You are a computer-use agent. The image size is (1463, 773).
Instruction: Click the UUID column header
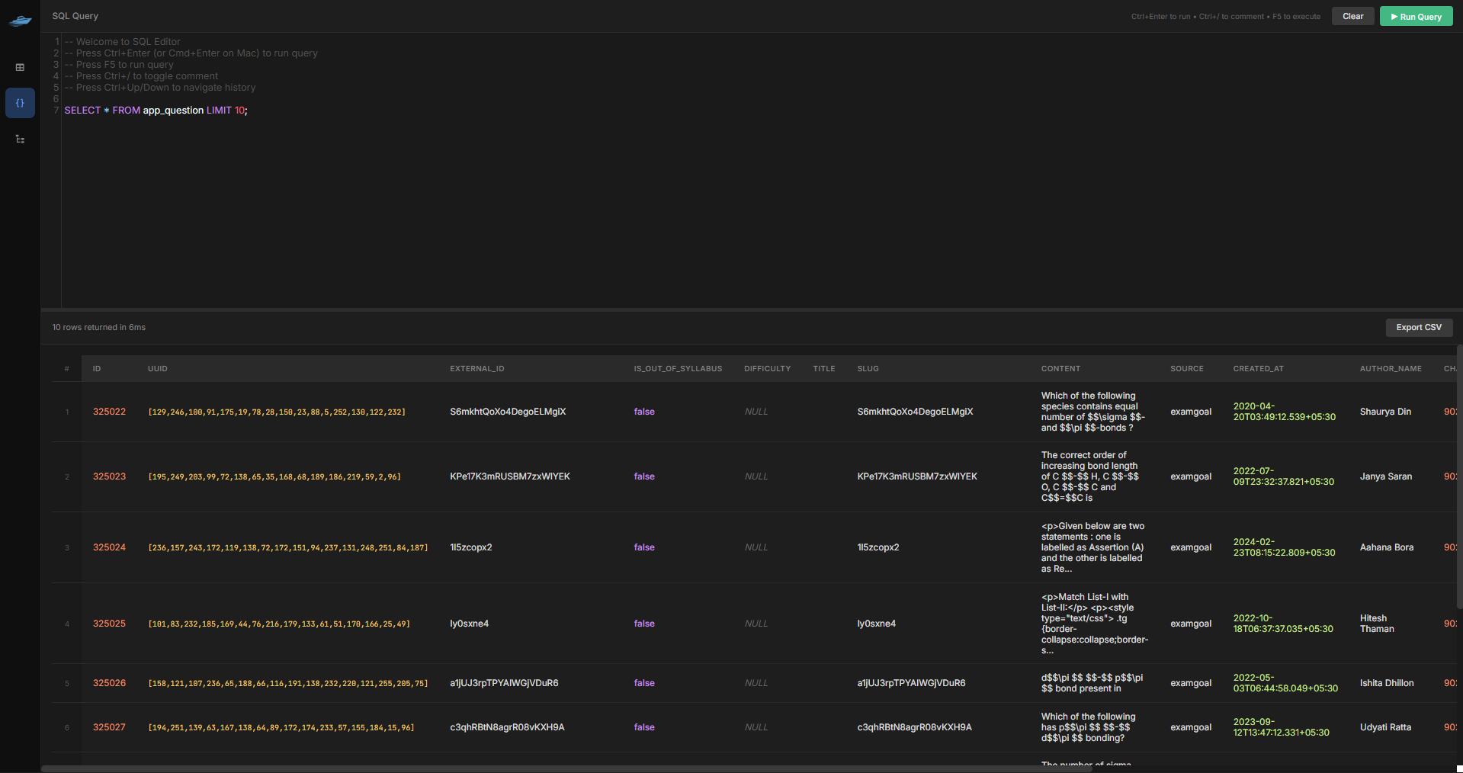click(x=157, y=369)
